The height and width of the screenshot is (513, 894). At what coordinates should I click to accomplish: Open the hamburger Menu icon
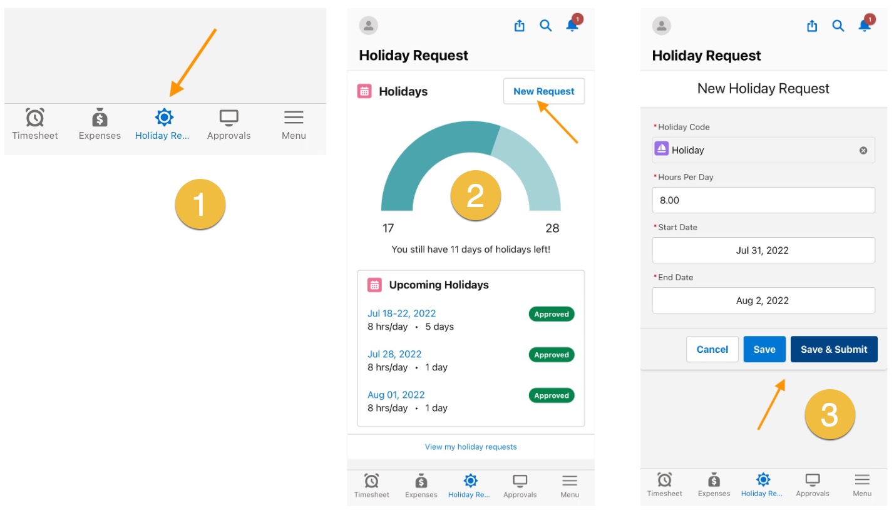coord(293,117)
